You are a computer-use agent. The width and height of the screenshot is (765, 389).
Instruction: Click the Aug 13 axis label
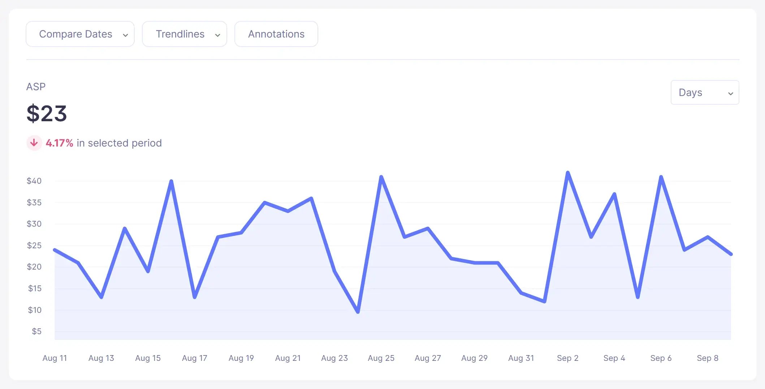coord(101,358)
